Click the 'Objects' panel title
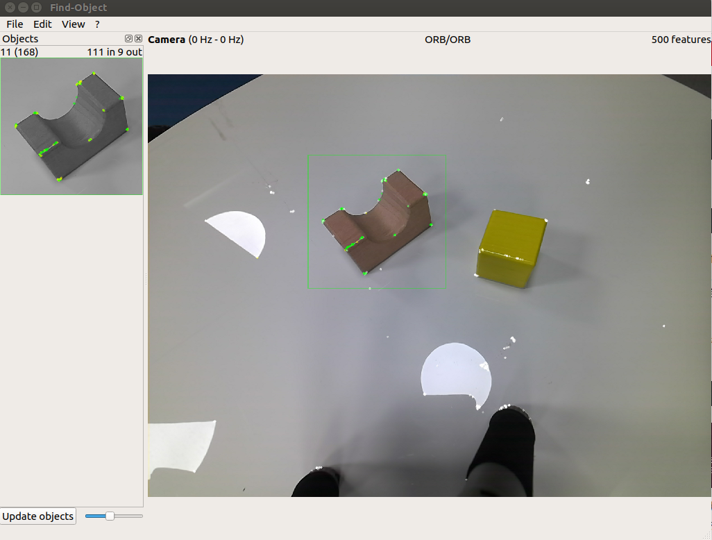Viewport: 712px width, 540px height. click(x=20, y=39)
